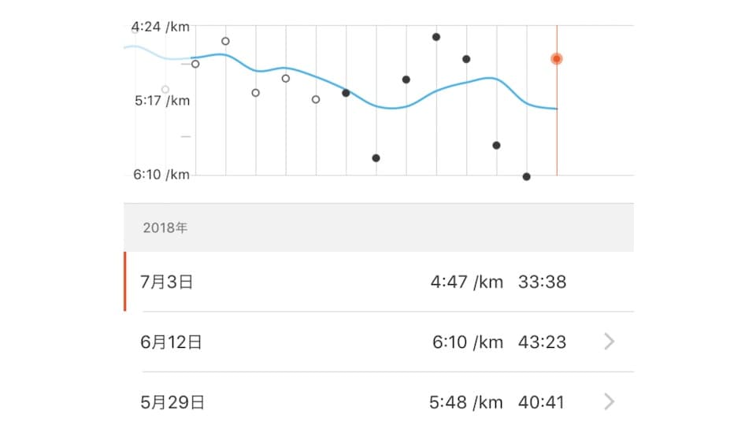756x425 pixels.
Task: Click the orange vertical marker line
Action: click(557, 120)
